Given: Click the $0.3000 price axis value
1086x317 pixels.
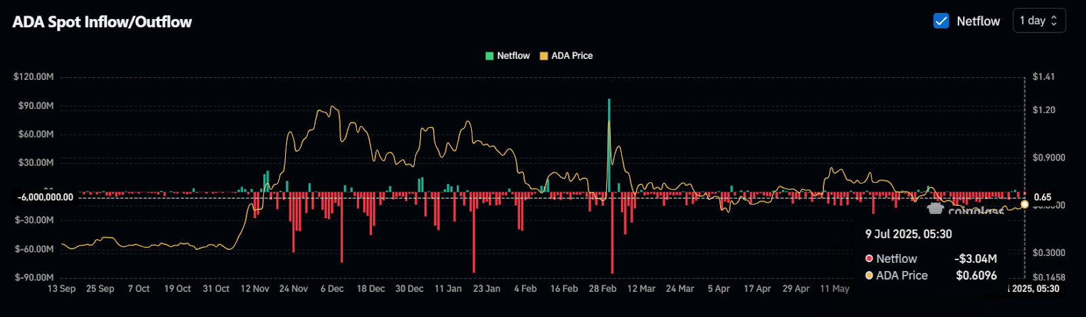Looking at the screenshot, I should point(1049,253).
